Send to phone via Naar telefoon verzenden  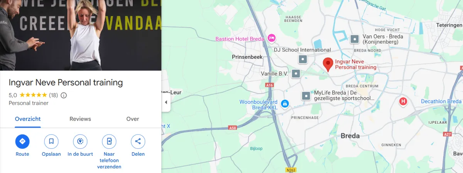tap(109, 141)
